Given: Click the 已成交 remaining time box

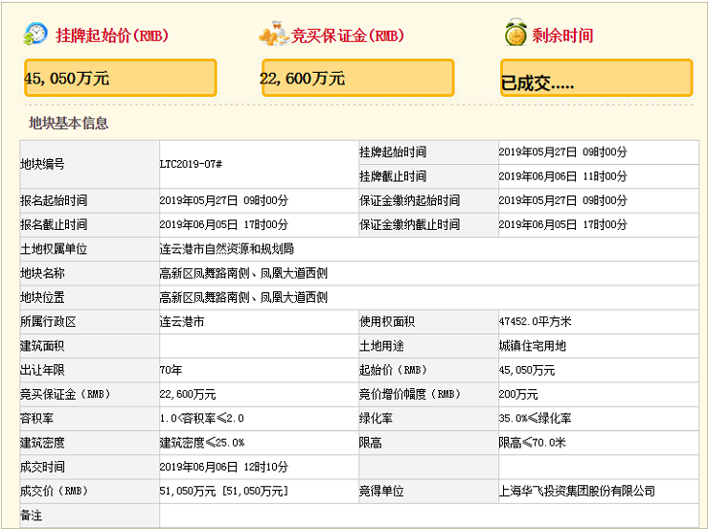Looking at the screenshot, I should [x=595, y=78].
